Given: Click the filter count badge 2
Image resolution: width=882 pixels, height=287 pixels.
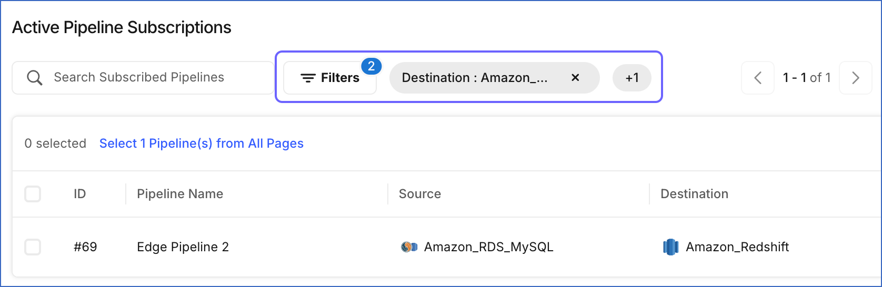Looking at the screenshot, I should pyautogui.click(x=371, y=66).
